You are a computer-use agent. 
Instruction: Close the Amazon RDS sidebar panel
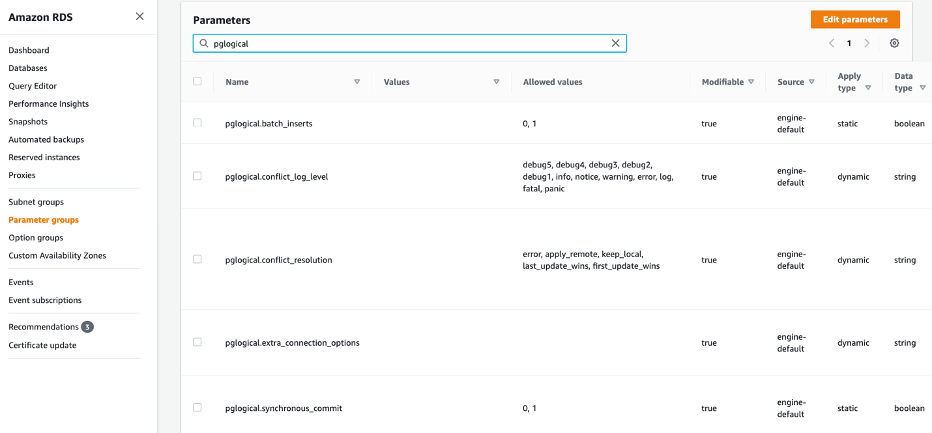point(139,16)
